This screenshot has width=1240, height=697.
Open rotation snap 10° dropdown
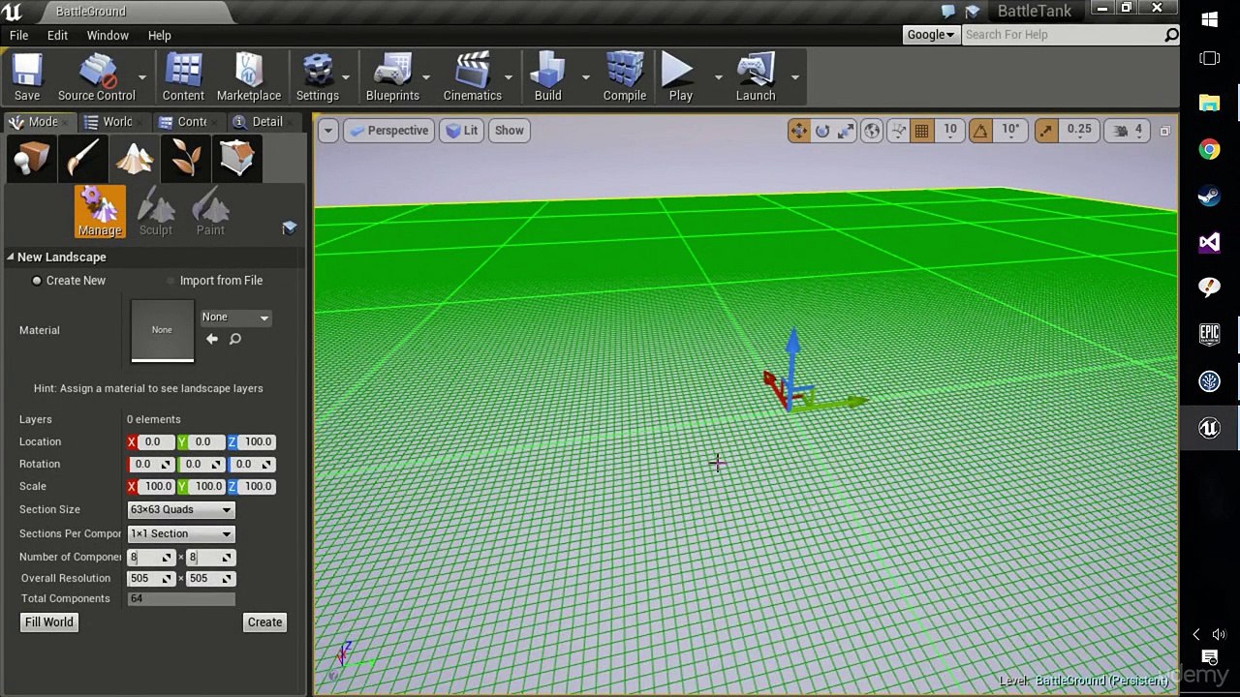tap(1010, 130)
